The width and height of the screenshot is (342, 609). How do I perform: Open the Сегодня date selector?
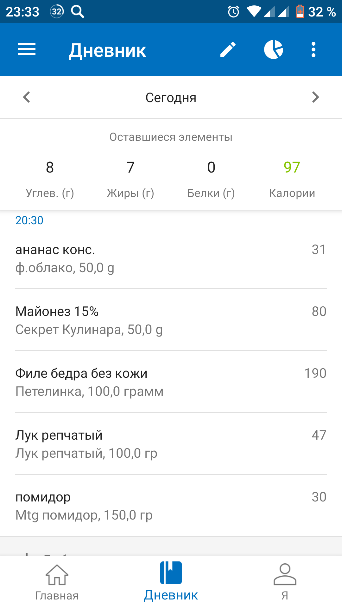[x=171, y=98]
